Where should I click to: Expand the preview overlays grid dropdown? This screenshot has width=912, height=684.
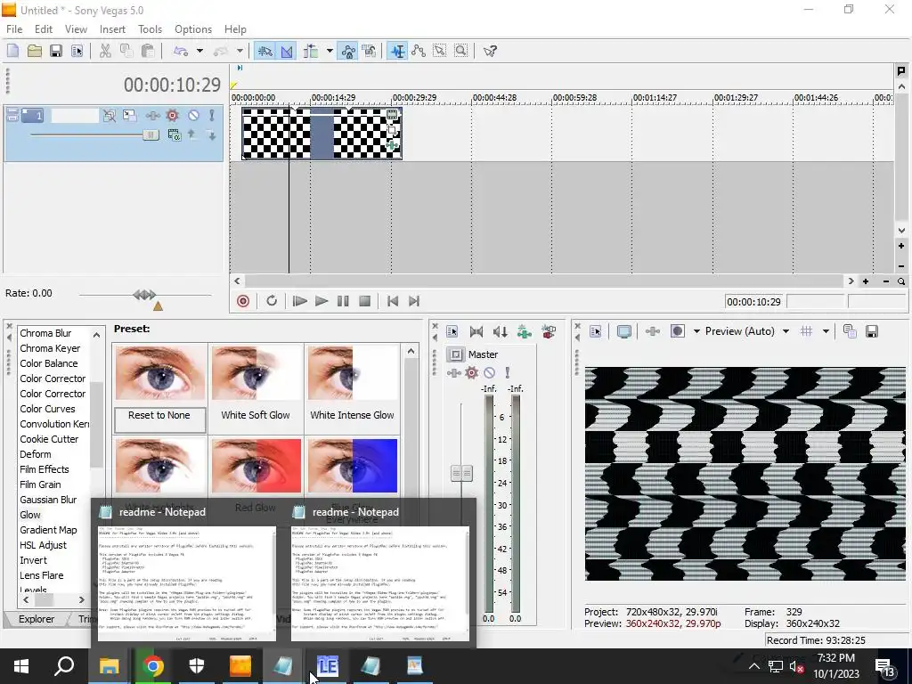coord(826,331)
